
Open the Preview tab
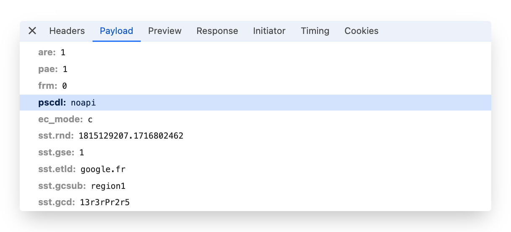(x=164, y=31)
